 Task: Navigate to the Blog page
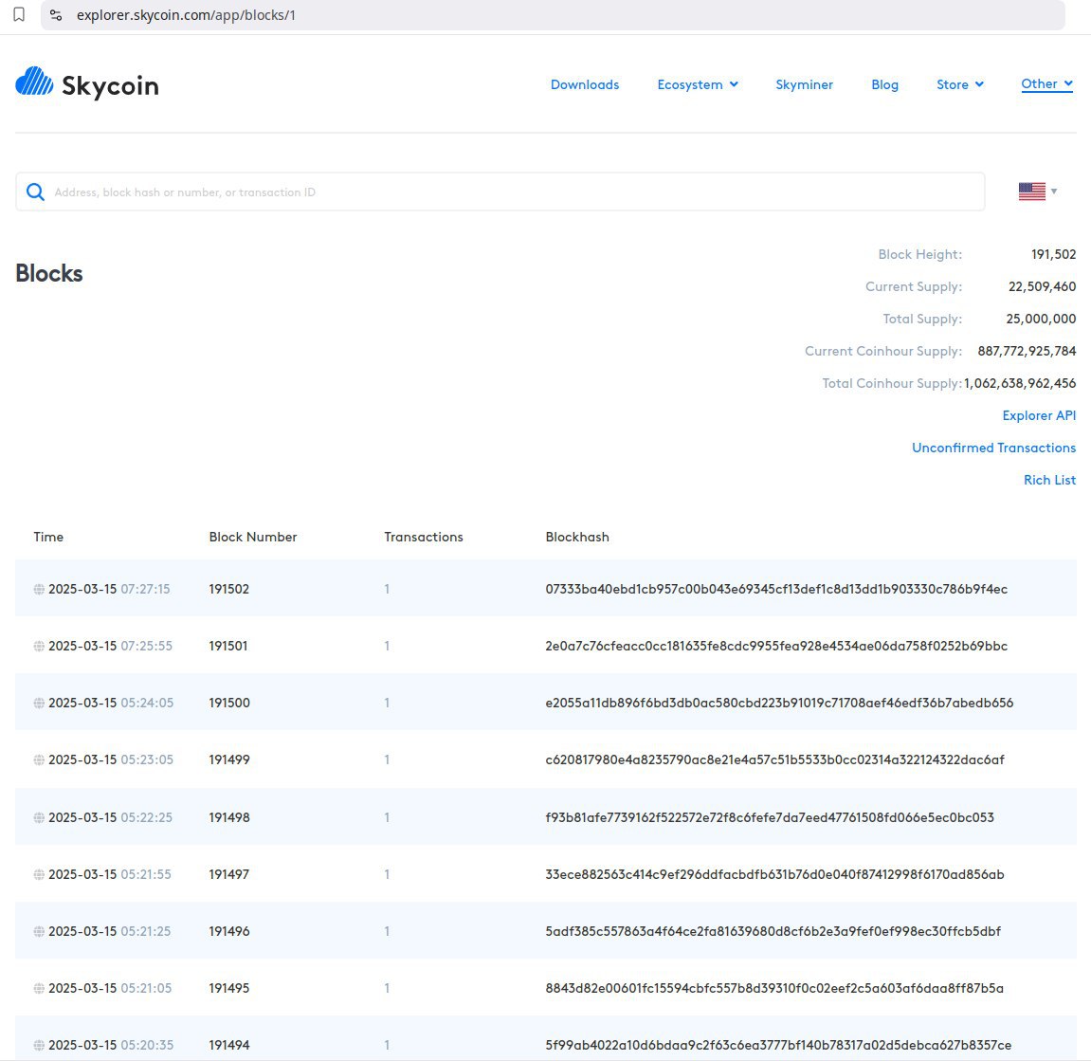pyautogui.click(x=884, y=84)
